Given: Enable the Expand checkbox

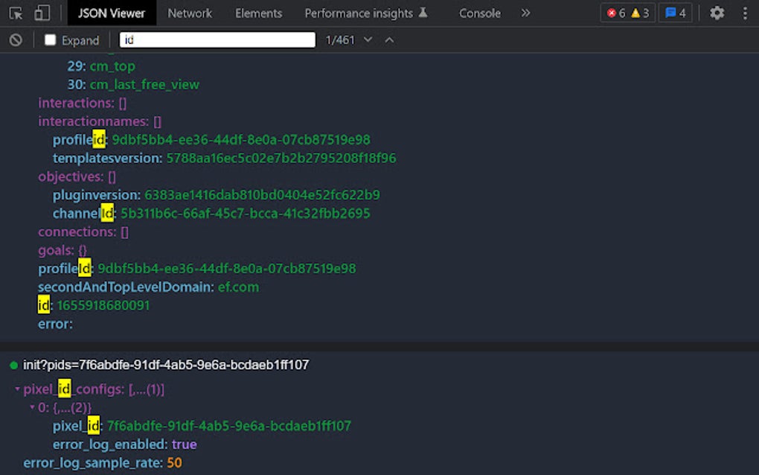Looking at the screenshot, I should [51, 40].
